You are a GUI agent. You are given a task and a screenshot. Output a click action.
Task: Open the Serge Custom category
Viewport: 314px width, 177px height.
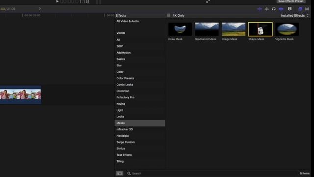tap(126, 142)
